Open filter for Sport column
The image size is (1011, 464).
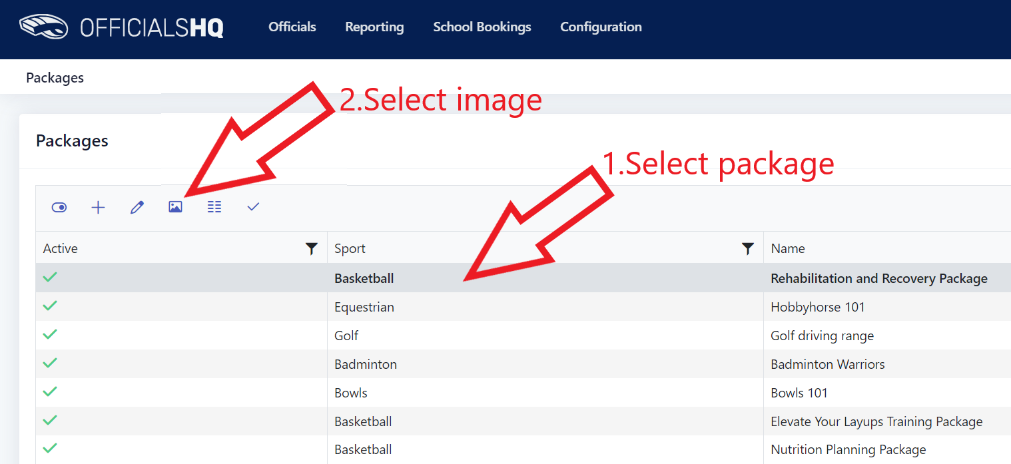pos(748,249)
